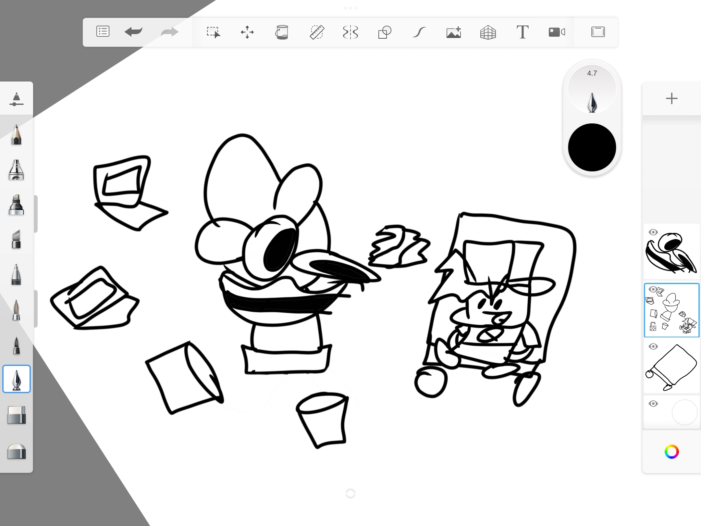Image resolution: width=701 pixels, height=526 pixels.
Task: Open the brush library settings
Action: pos(16,99)
